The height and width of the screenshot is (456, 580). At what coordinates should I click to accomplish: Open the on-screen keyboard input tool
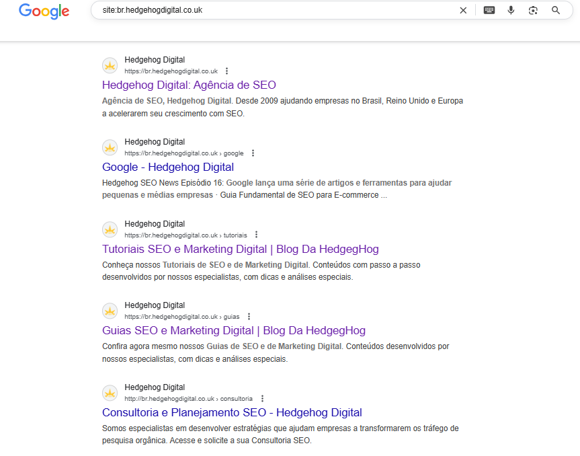489,10
